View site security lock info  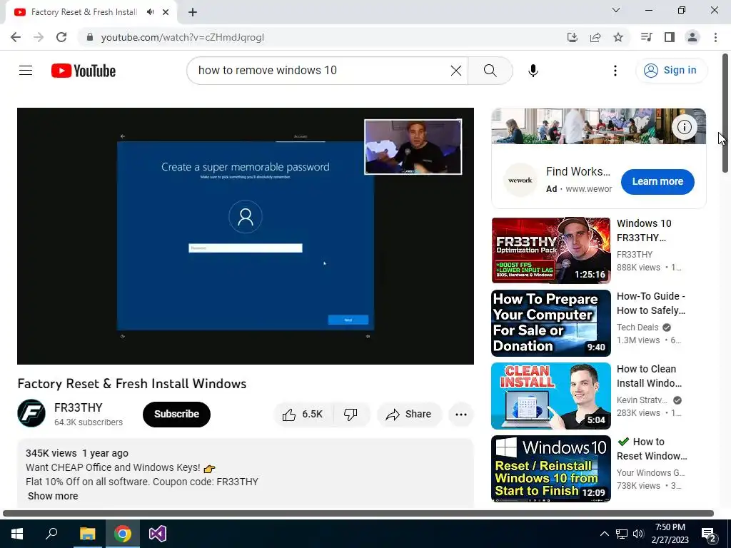point(90,37)
